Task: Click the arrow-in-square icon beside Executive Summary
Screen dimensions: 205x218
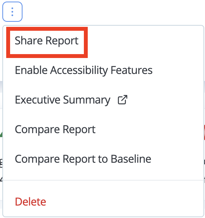Action: pyautogui.click(x=122, y=100)
